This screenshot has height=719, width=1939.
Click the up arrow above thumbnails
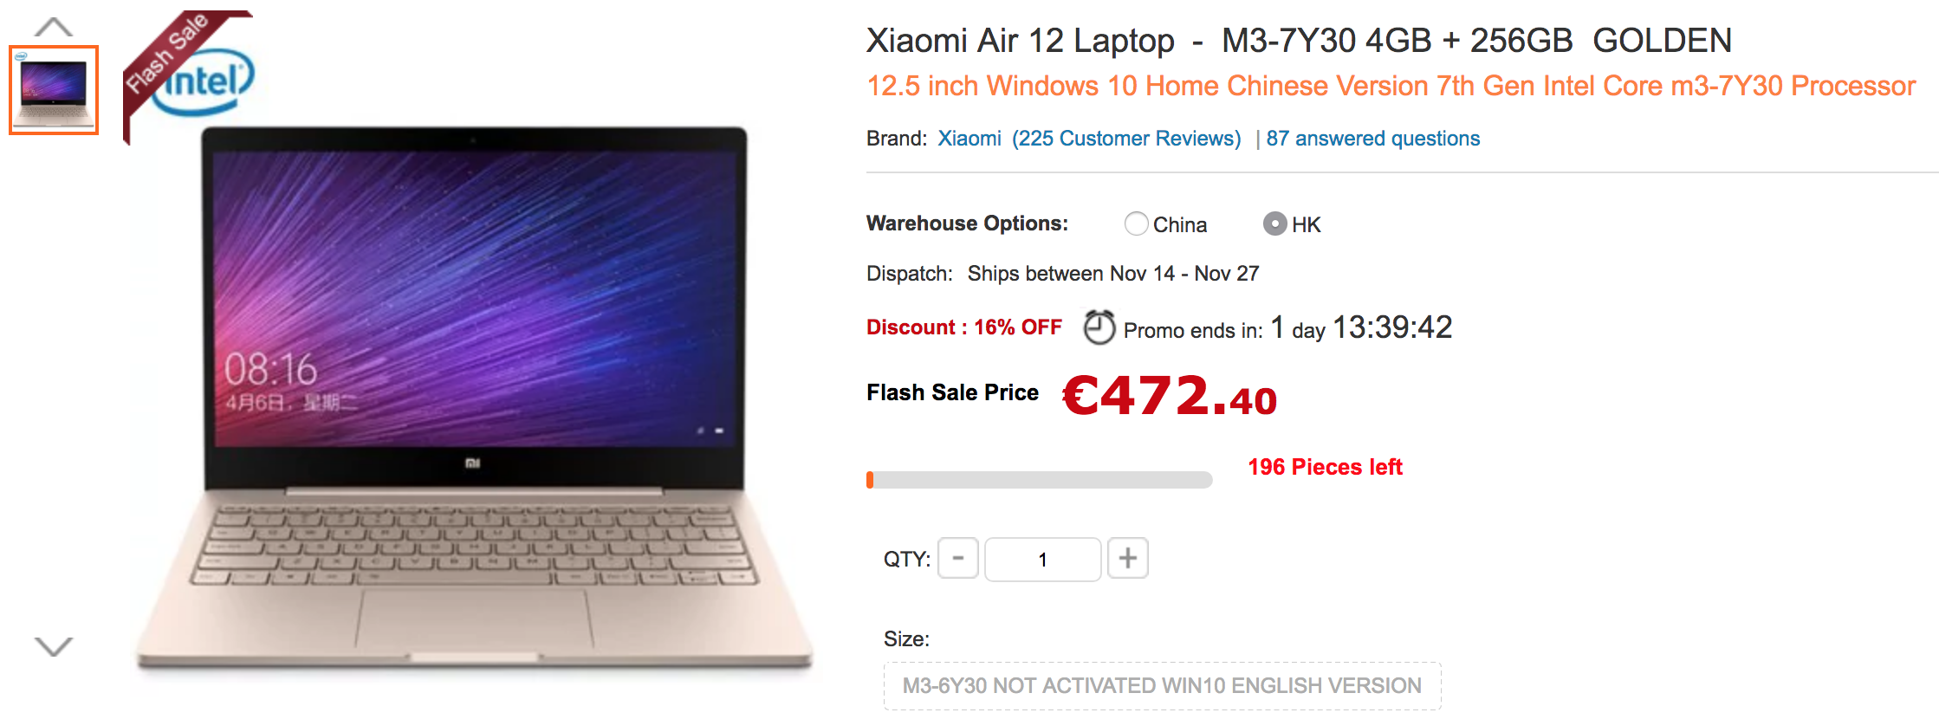54,27
